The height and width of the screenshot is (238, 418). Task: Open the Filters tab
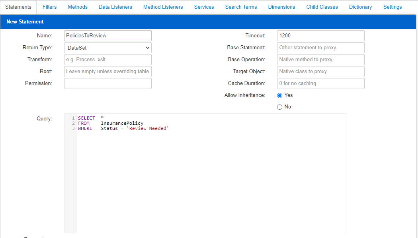pyautogui.click(x=50, y=7)
